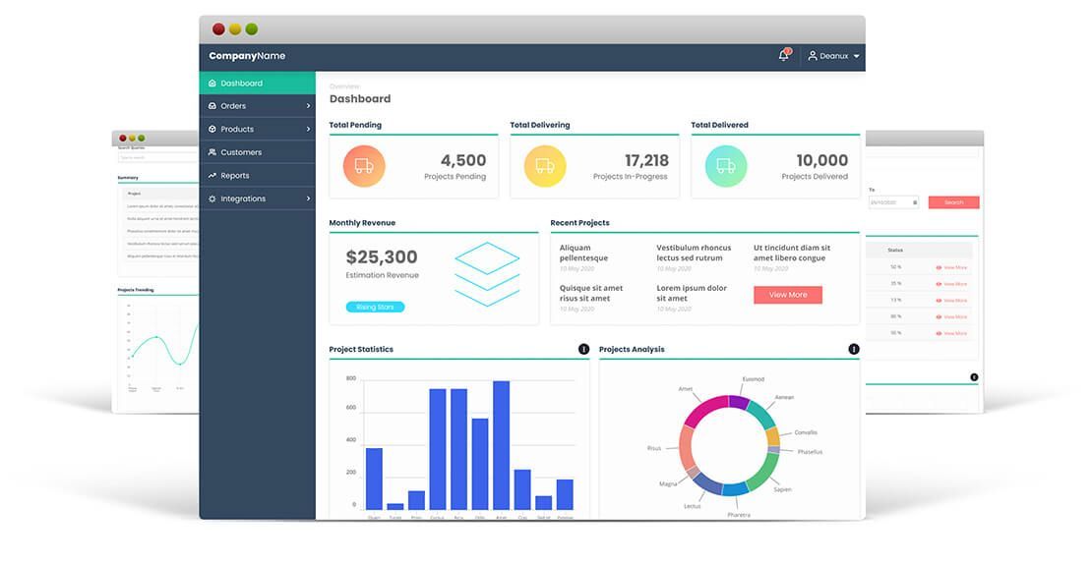Image resolution: width=1092 pixels, height=566 pixels.
Task: Open the Deanux account dropdown arrow
Action: pyautogui.click(x=857, y=56)
